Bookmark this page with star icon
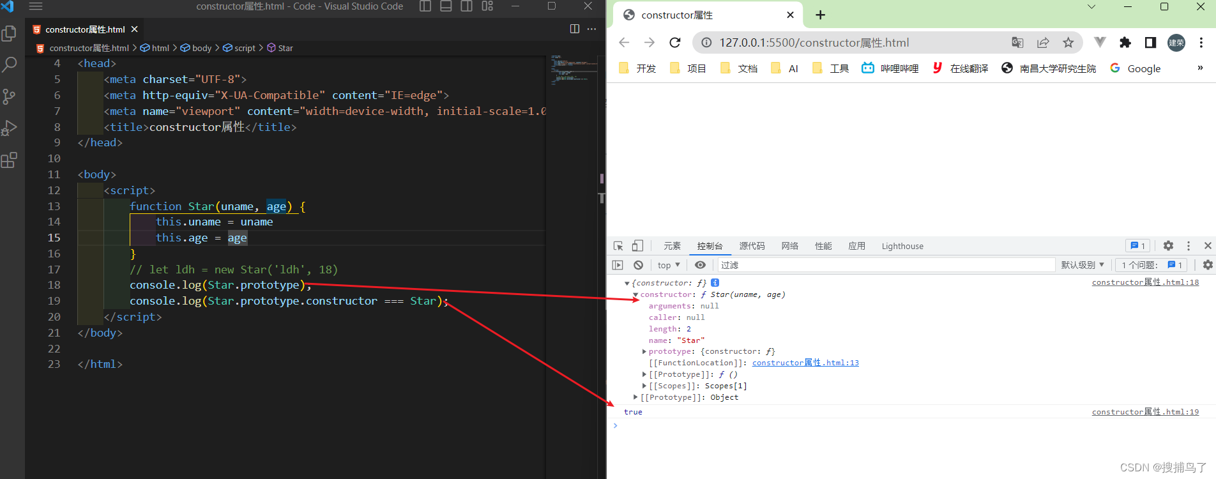 pos(1068,43)
